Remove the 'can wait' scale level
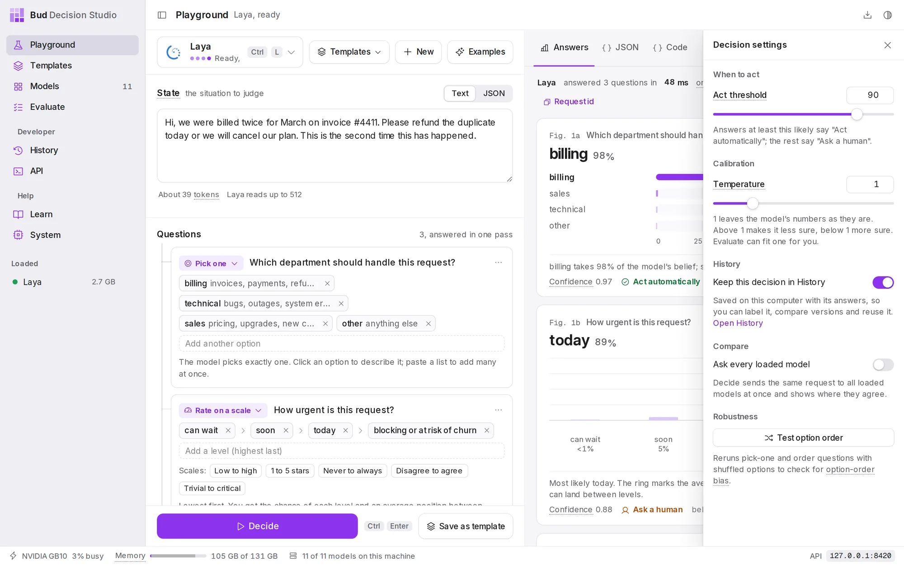 click(x=228, y=430)
